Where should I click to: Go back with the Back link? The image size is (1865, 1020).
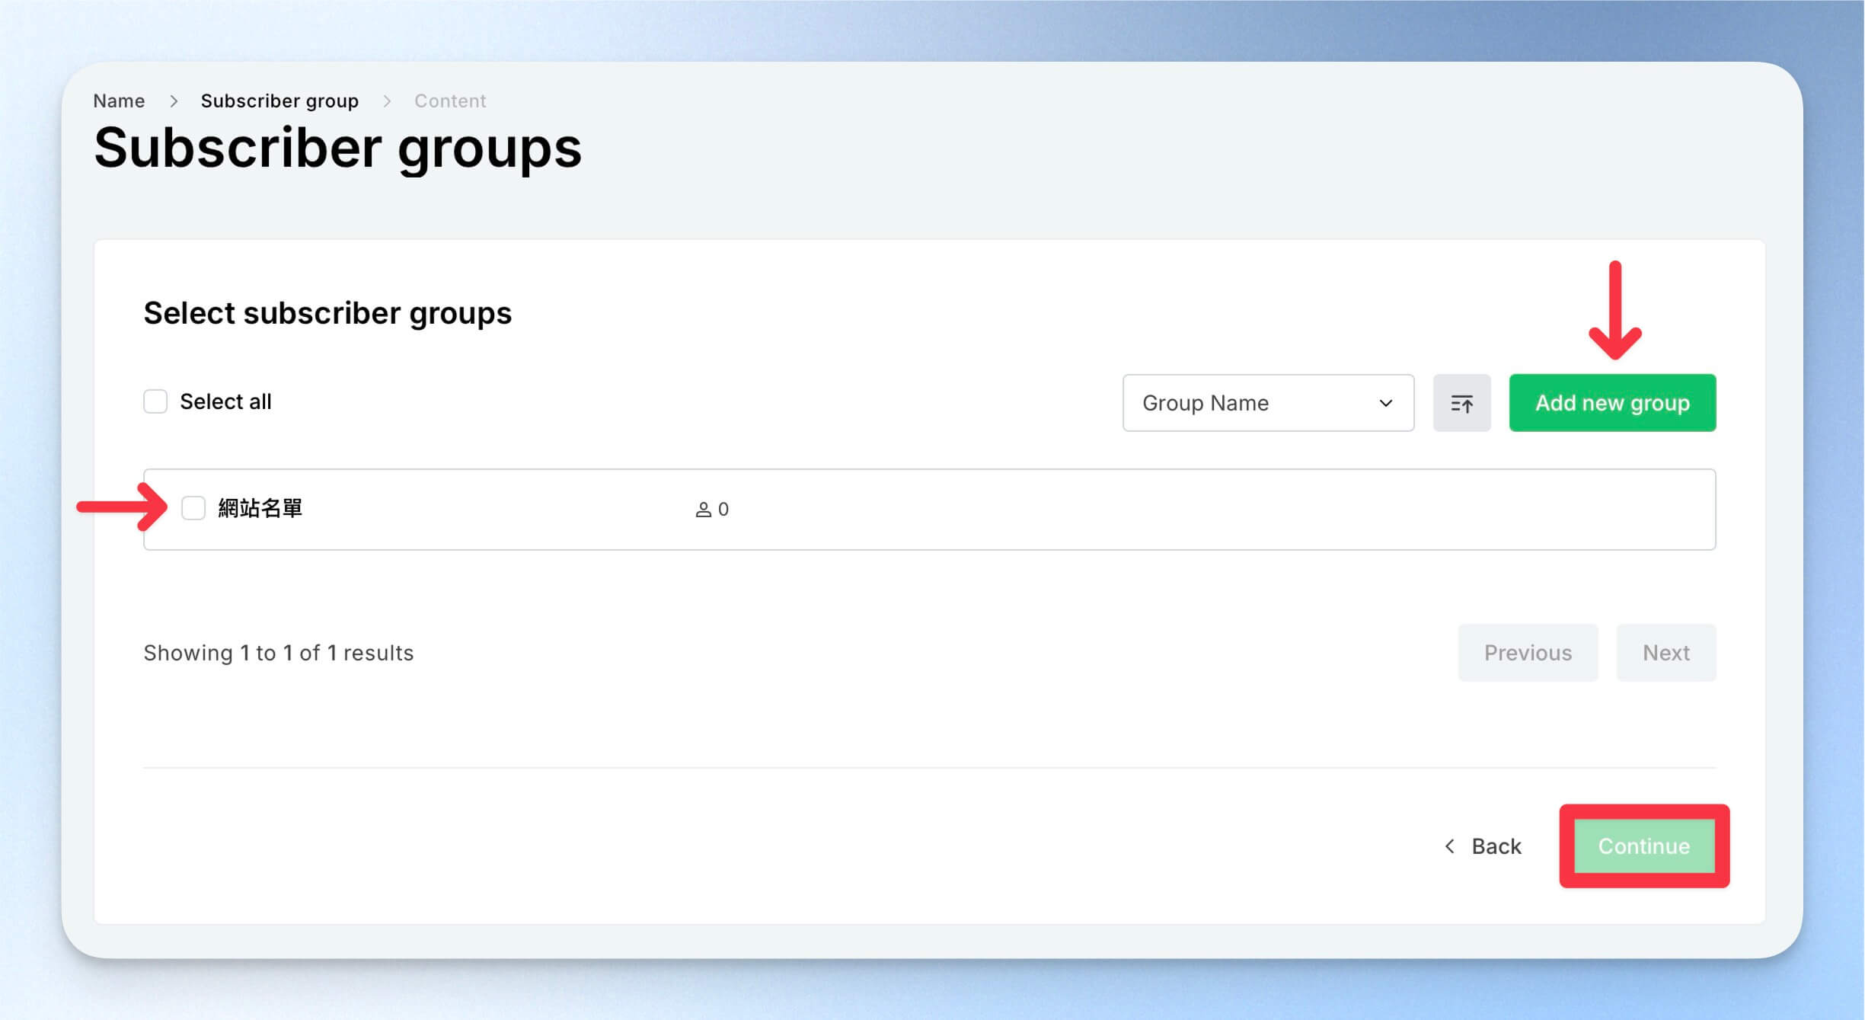click(x=1482, y=846)
